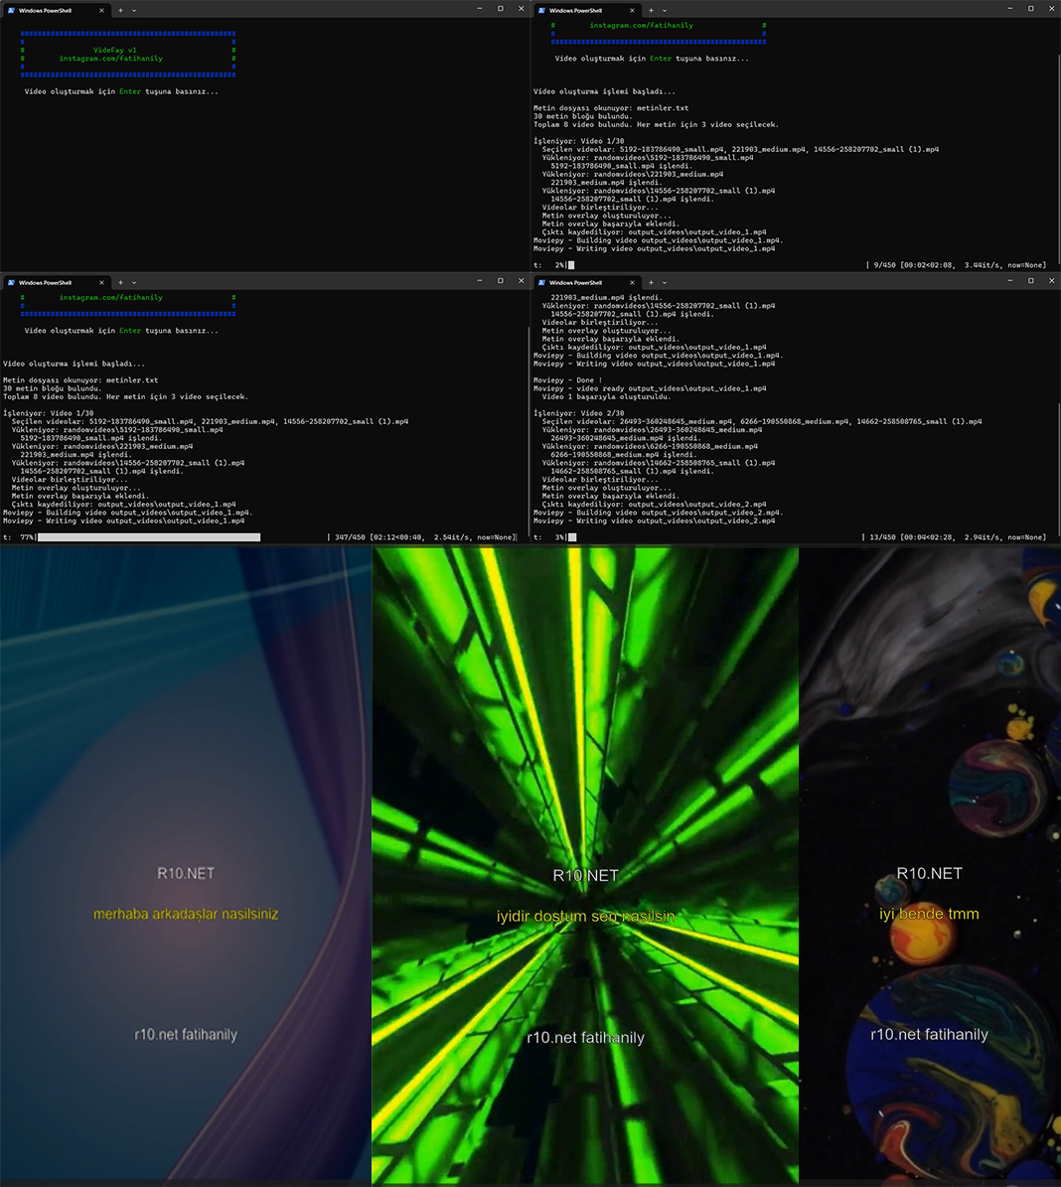
Task: Click 'Video oluşturma işlemi başladı...' in the 2% progress window
Action: point(604,91)
